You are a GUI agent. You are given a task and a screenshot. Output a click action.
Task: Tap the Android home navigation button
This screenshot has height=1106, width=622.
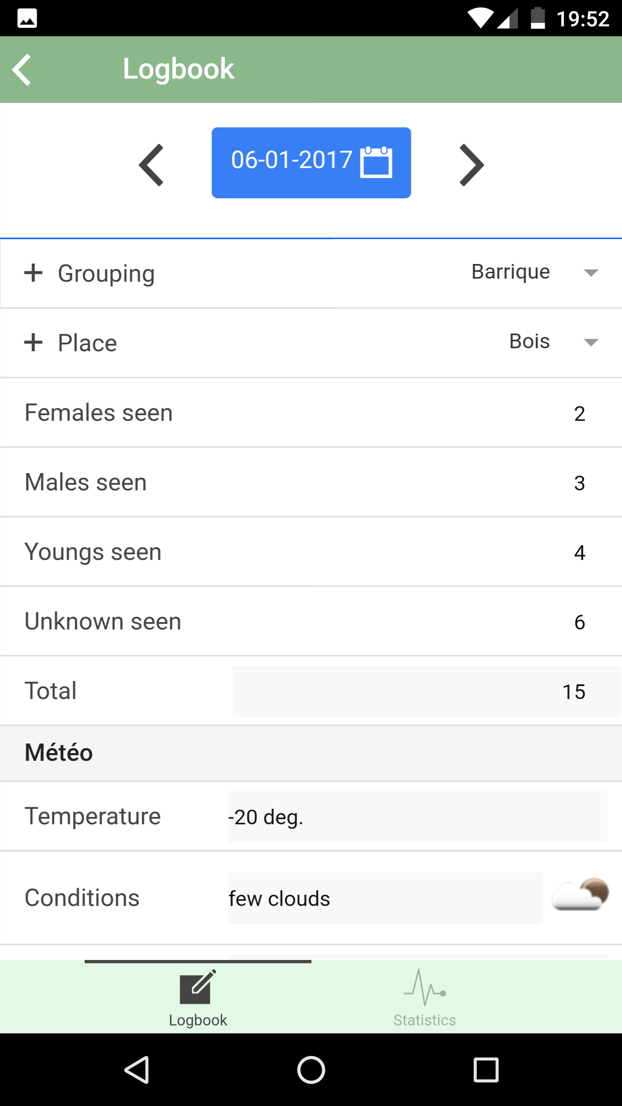(311, 1070)
